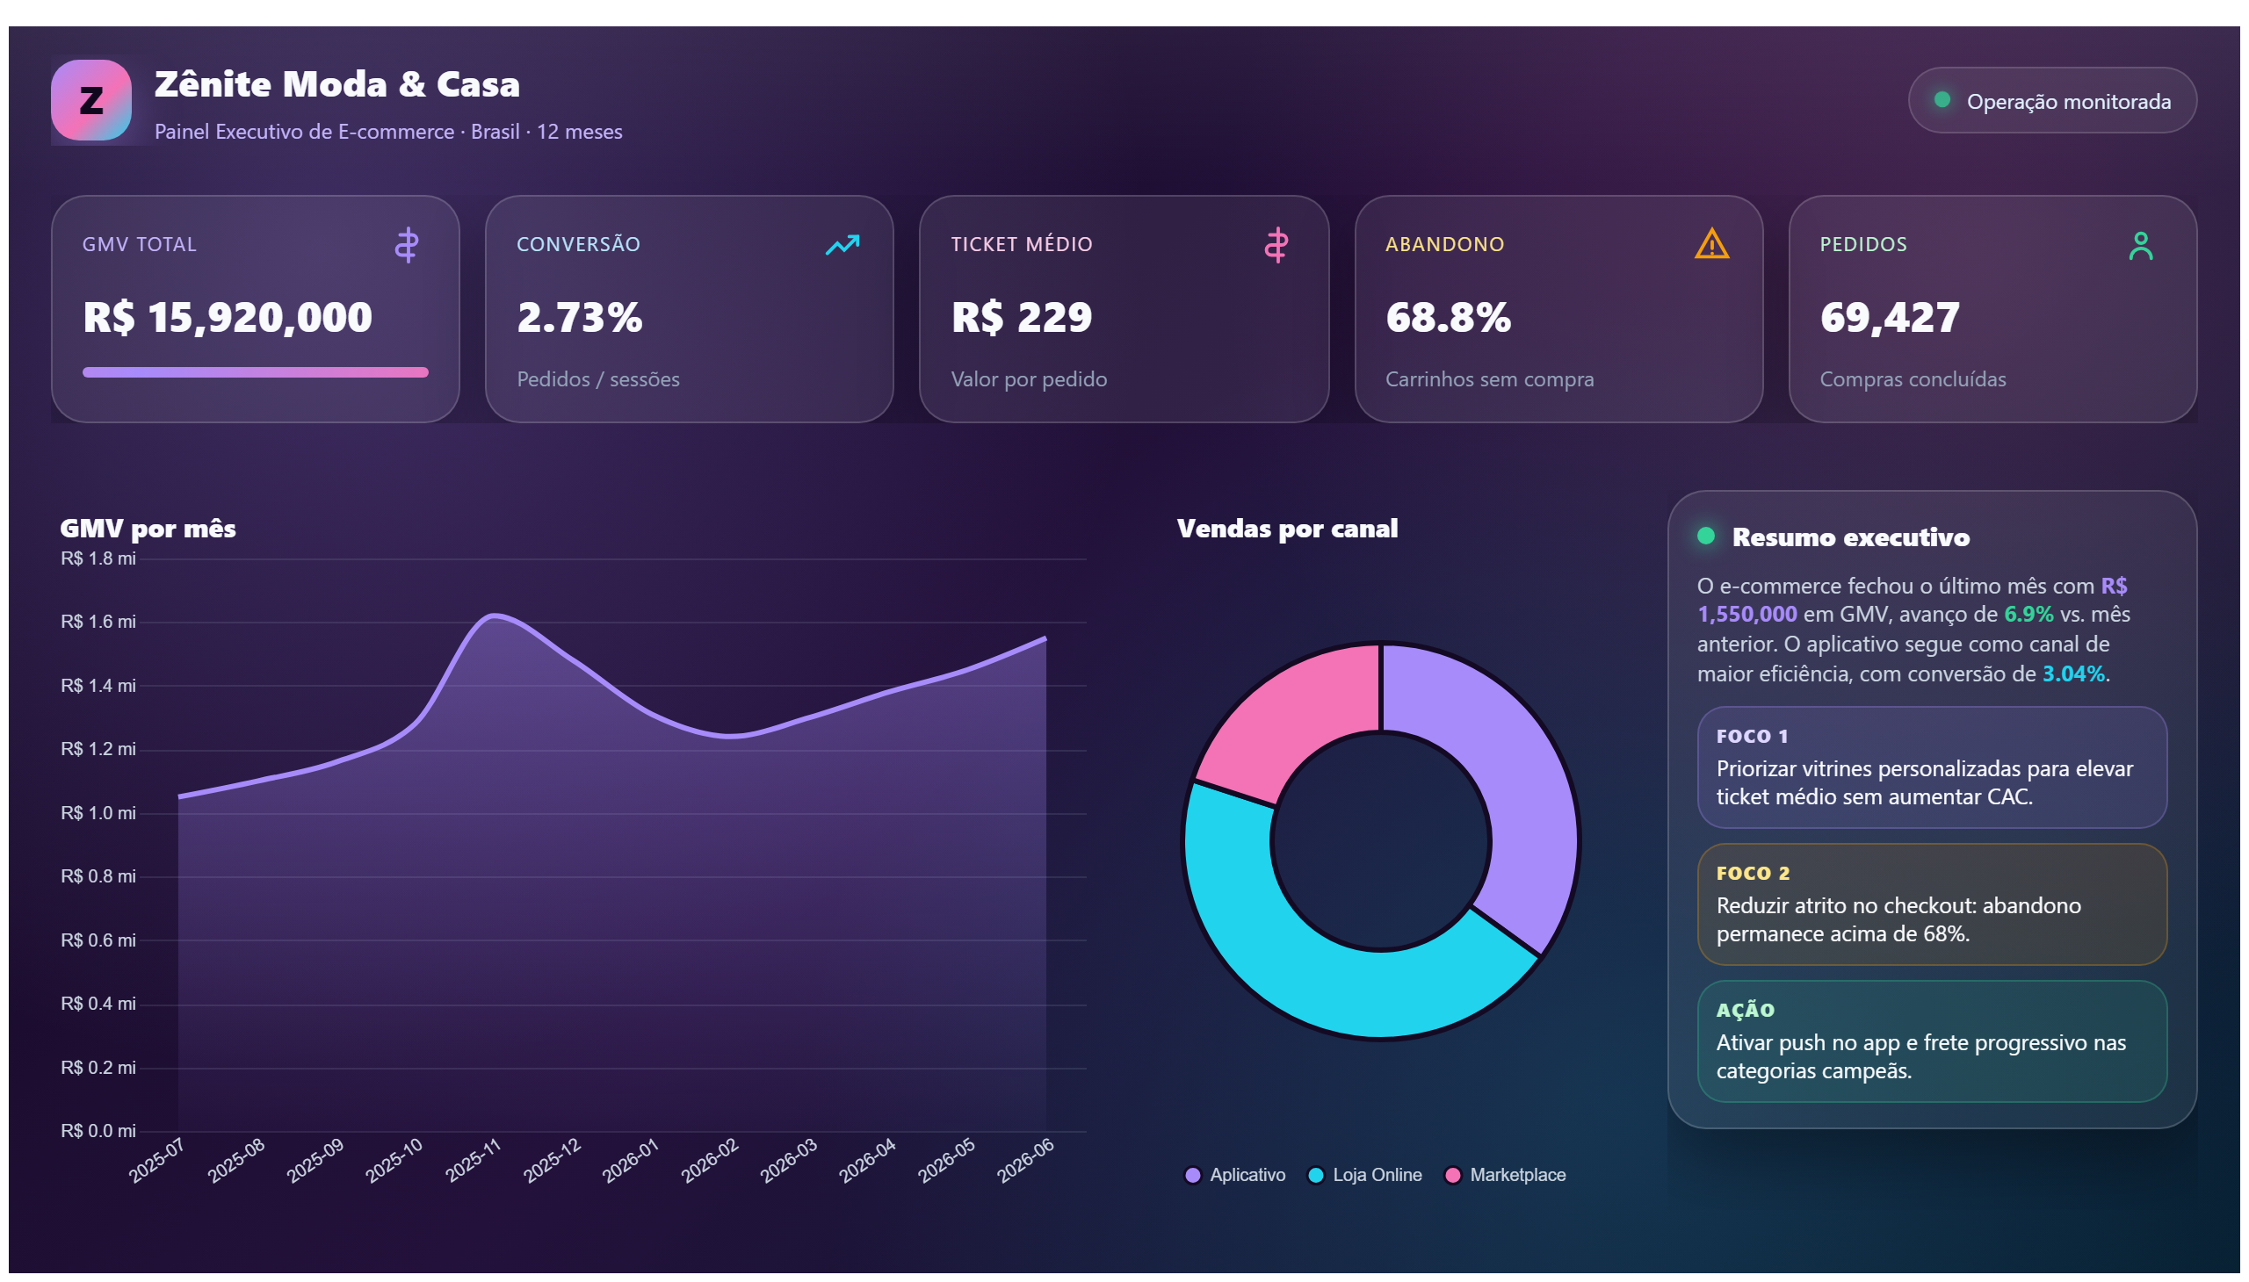Image resolution: width=2249 pixels, height=1282 pixels.
Task: Open the FOCO 1 recommendation card
Action: click(1931, 767)
